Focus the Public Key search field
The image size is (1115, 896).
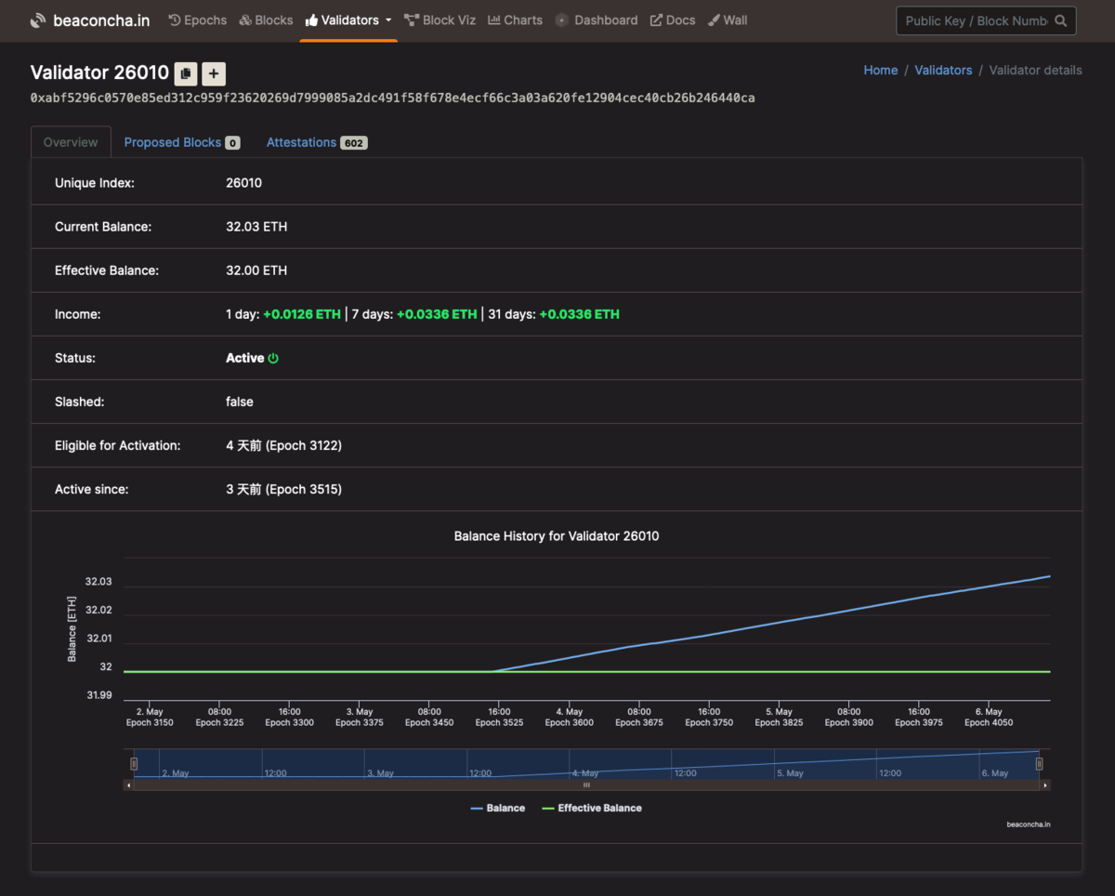tap(976, 20)
